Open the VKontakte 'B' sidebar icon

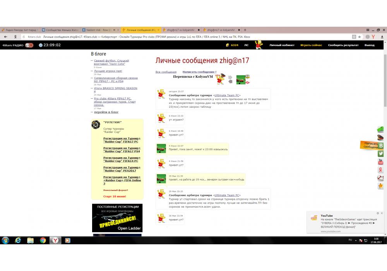click(381, 146)
